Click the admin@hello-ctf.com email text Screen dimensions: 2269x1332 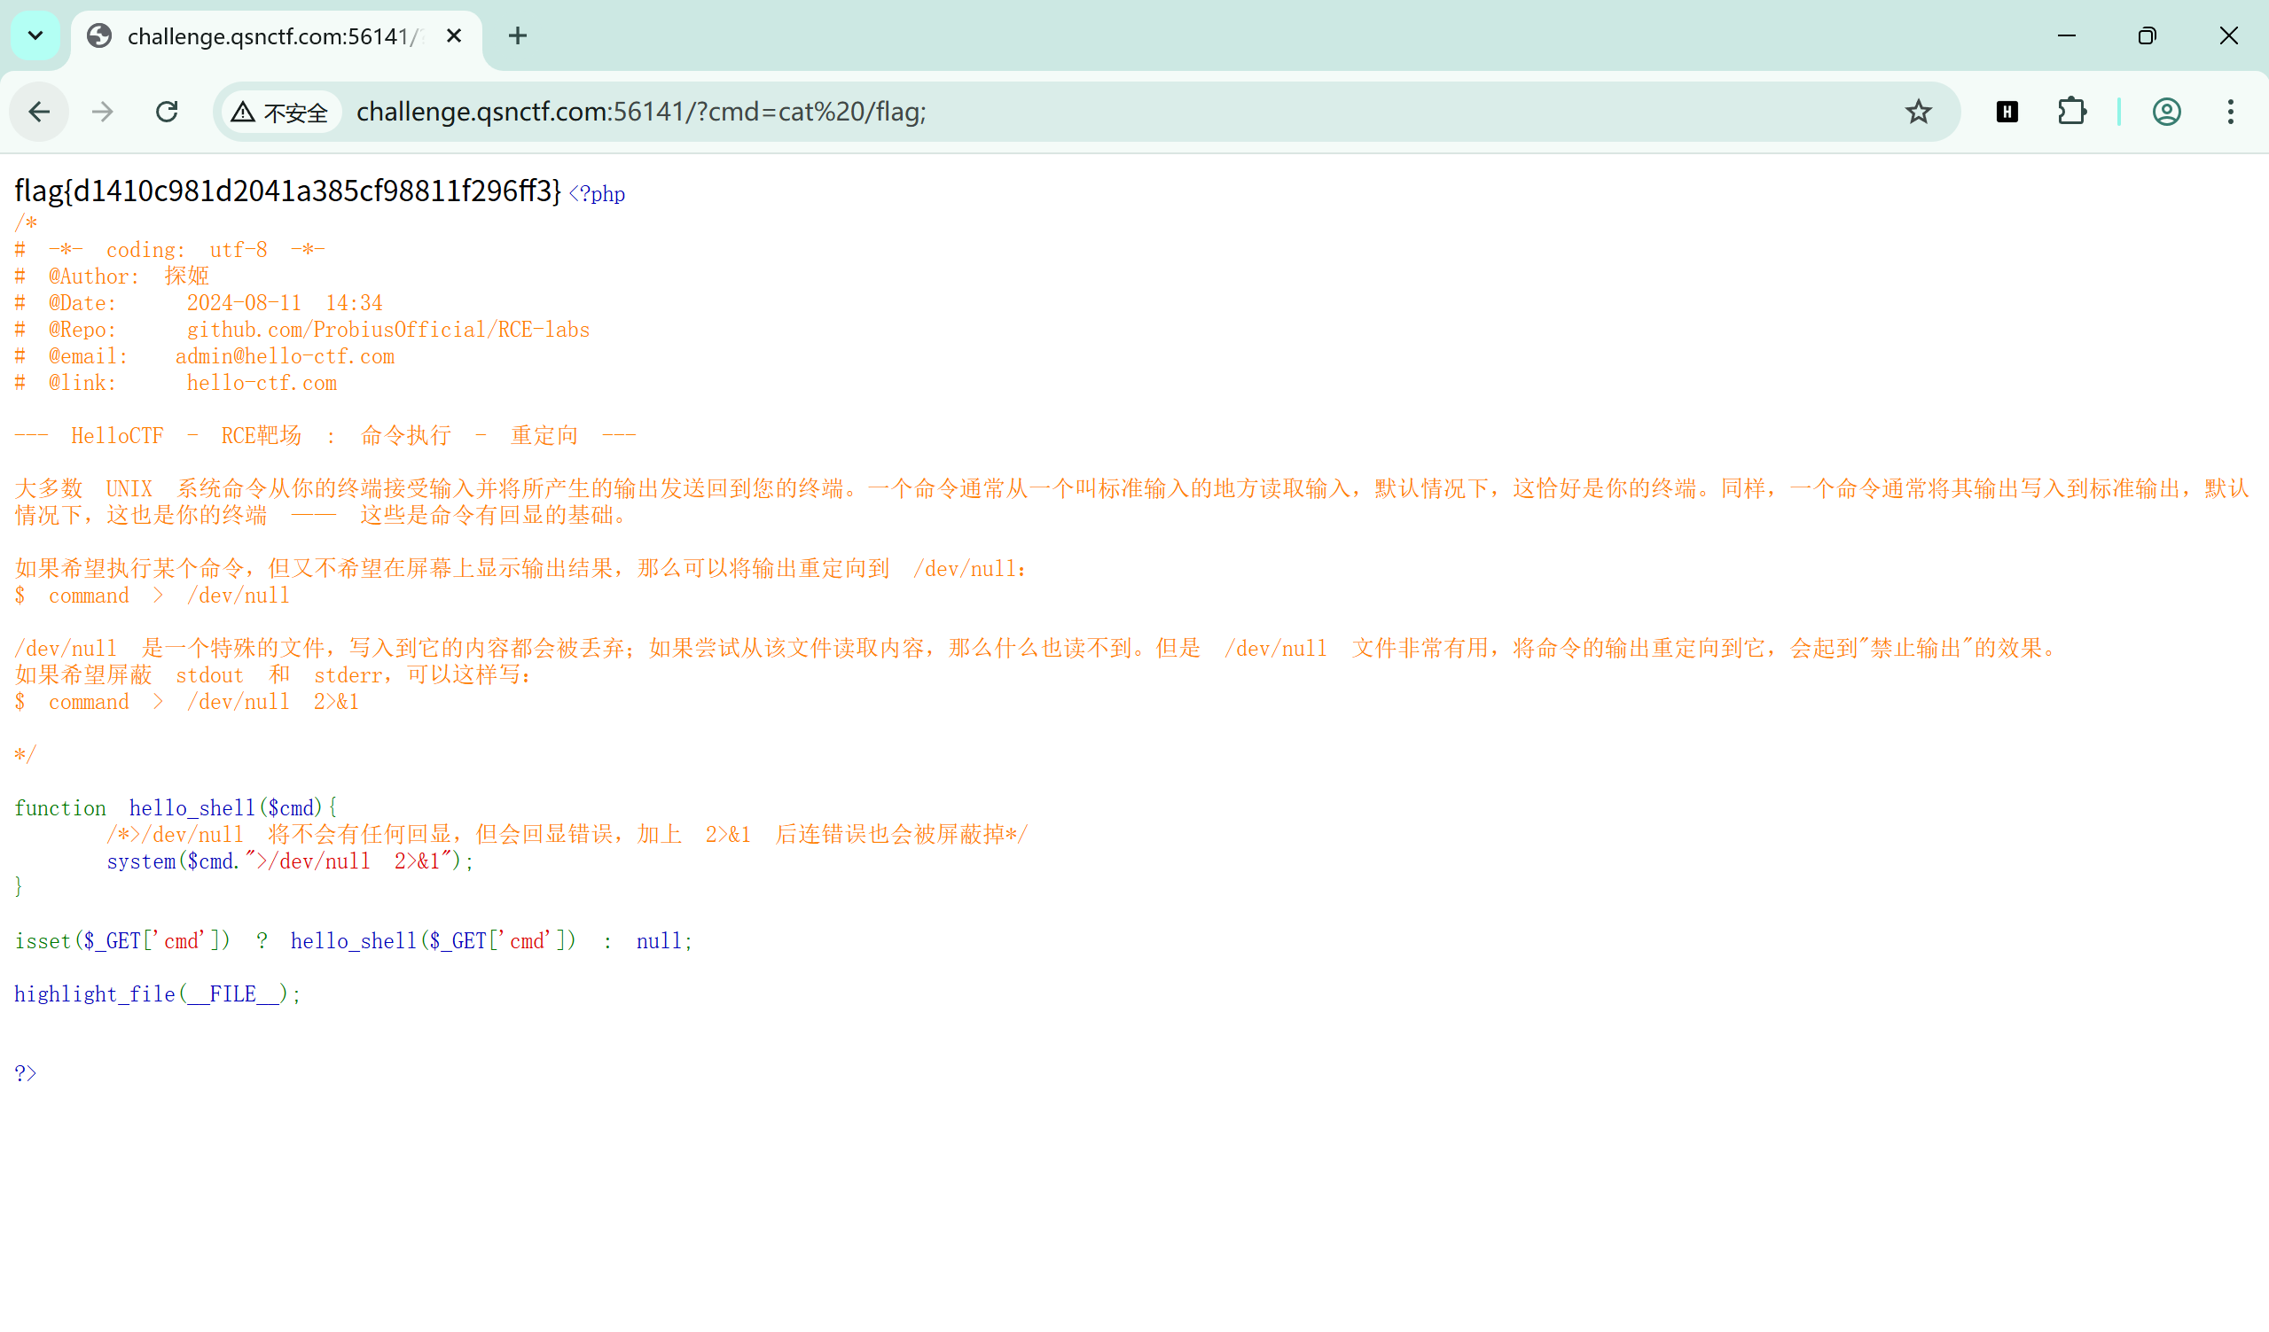285,356
